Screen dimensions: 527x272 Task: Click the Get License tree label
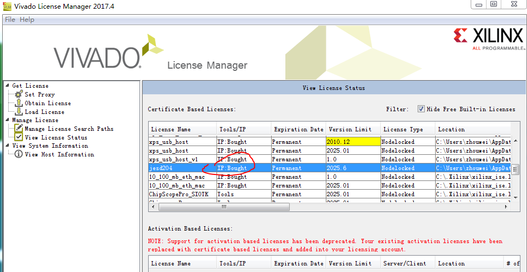click(30, 86)
